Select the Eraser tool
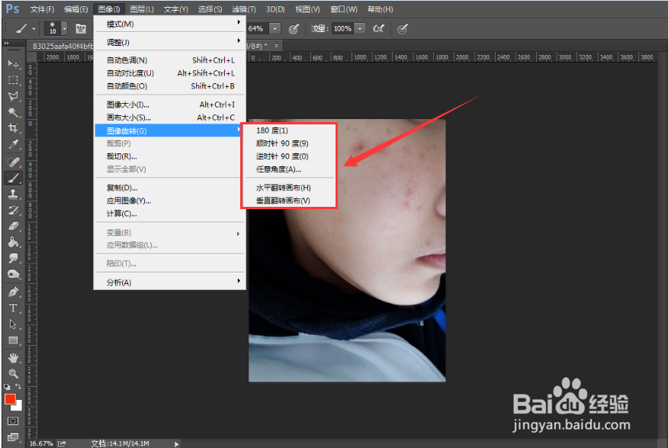Screen dimensions: 668x448 (x=13, y=227)
